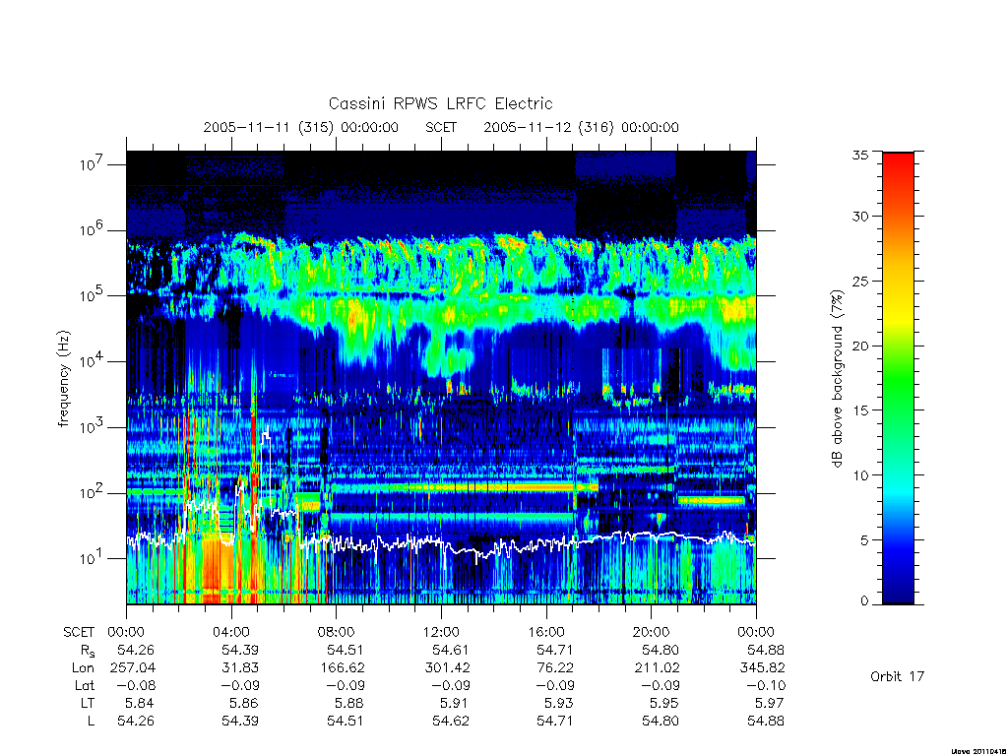Select the 04:00 SCET time axis label
Image resolution: width=1008 pixels, height=756 pixels.
230,632
